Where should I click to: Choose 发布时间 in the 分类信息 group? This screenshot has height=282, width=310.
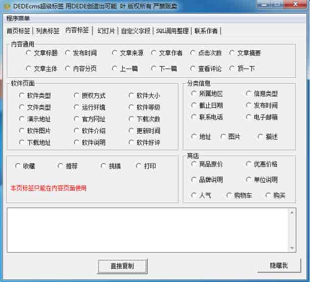[262, 105]
